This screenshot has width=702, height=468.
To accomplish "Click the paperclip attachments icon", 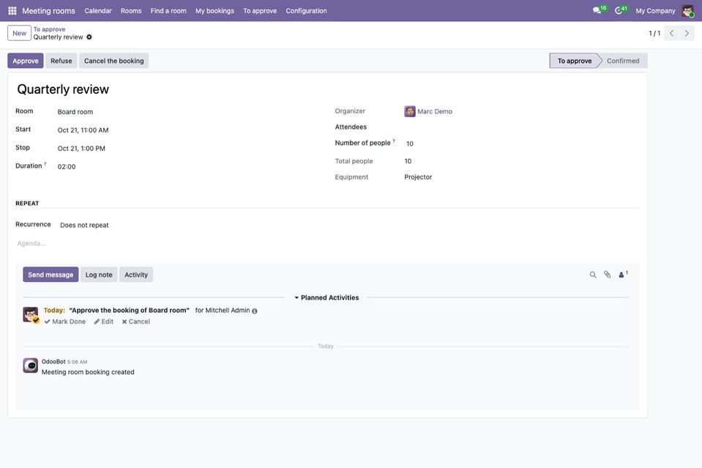I will 607,275.
